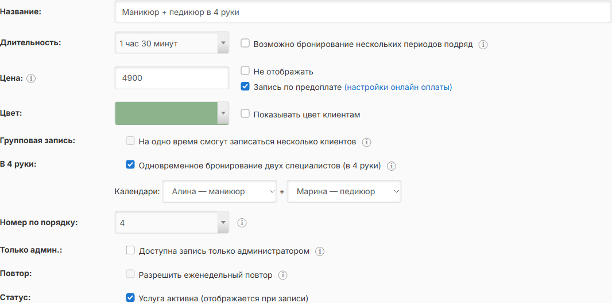Click the Календари: label text

pos(137,192)
